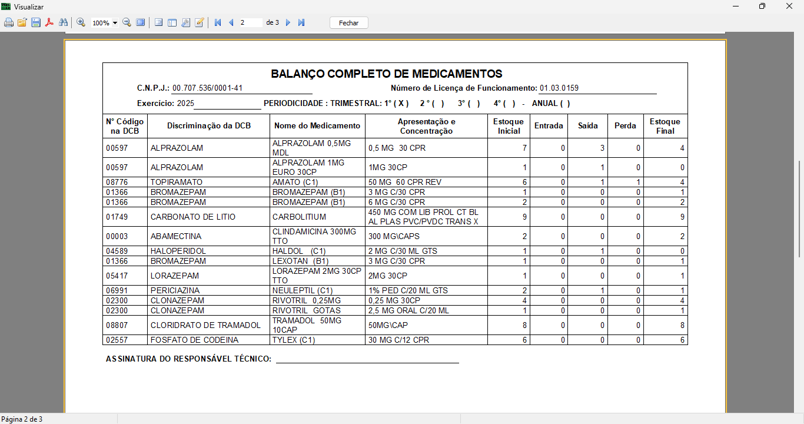Toggle the thumbnails panel icon

pos(172,23)
